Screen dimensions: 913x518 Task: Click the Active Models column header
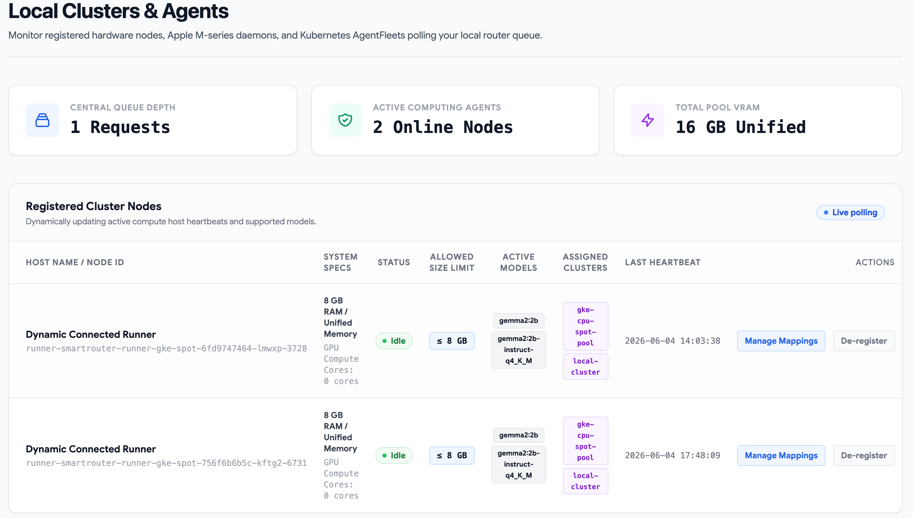coord(518,262)
